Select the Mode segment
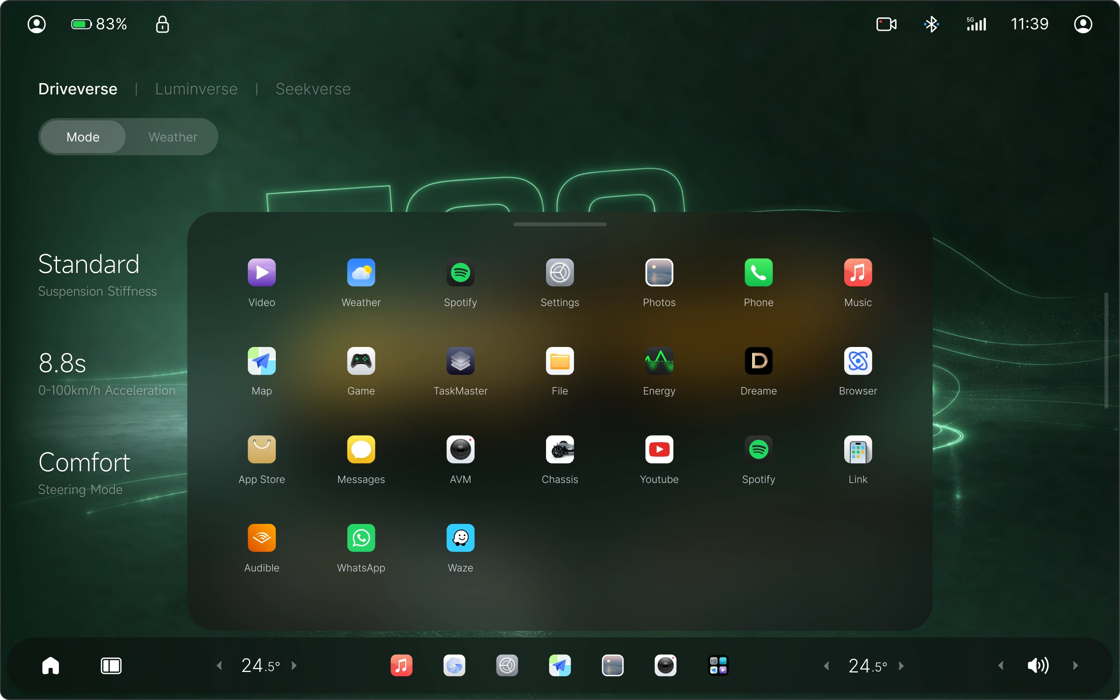 pyautogui.click(x=83, y=137)
